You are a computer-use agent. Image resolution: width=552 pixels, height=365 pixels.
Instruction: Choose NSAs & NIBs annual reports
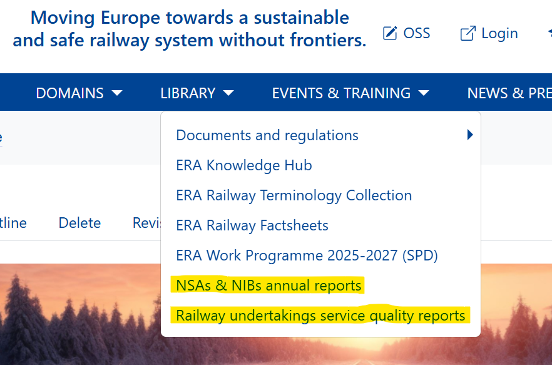coord(269,285)
